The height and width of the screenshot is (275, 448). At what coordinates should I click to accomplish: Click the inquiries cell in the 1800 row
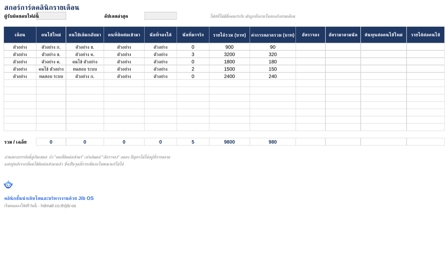tap(124, 62)
